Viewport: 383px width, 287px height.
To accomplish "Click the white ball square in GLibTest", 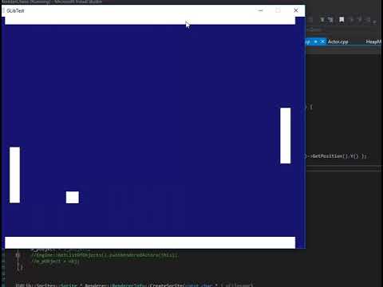I will pyautogui.click(x=73, y=197).
